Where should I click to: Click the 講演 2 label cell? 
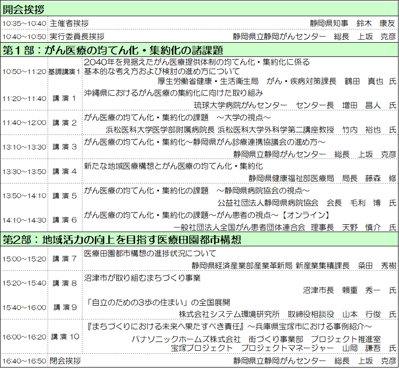coord(64,123)
